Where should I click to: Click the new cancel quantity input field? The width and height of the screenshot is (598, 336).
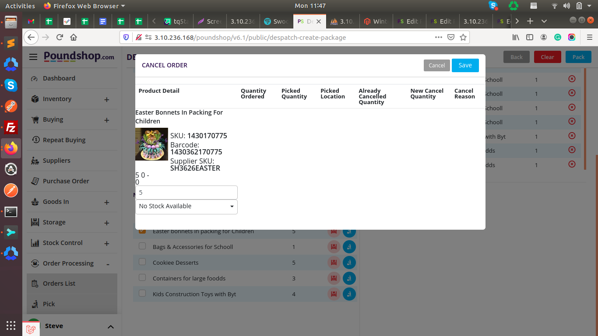[186, 192]
